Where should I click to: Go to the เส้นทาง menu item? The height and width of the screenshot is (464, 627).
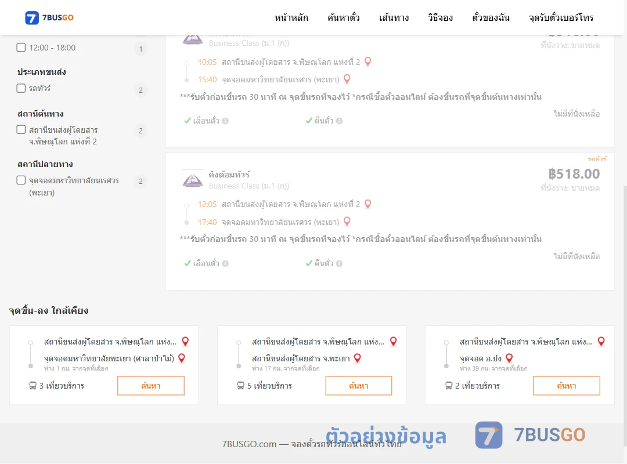pos(394,17)
